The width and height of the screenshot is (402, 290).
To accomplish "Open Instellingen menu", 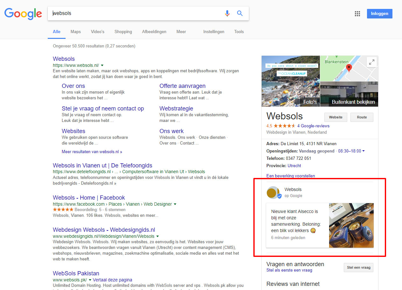I will pyautogui.click(x=214, y=32).
